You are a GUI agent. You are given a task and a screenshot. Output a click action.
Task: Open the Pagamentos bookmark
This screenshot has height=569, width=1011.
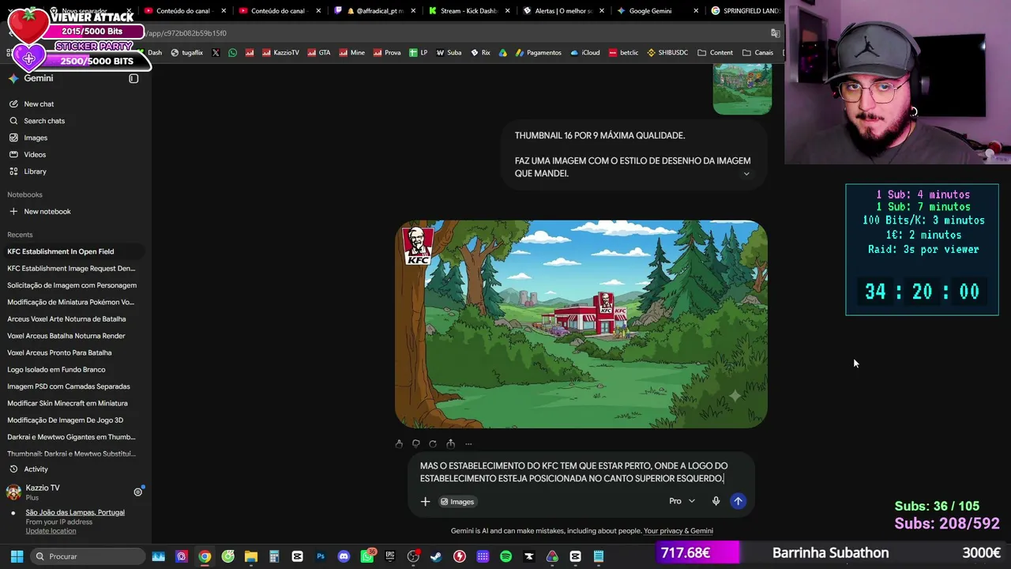(538, 53)
